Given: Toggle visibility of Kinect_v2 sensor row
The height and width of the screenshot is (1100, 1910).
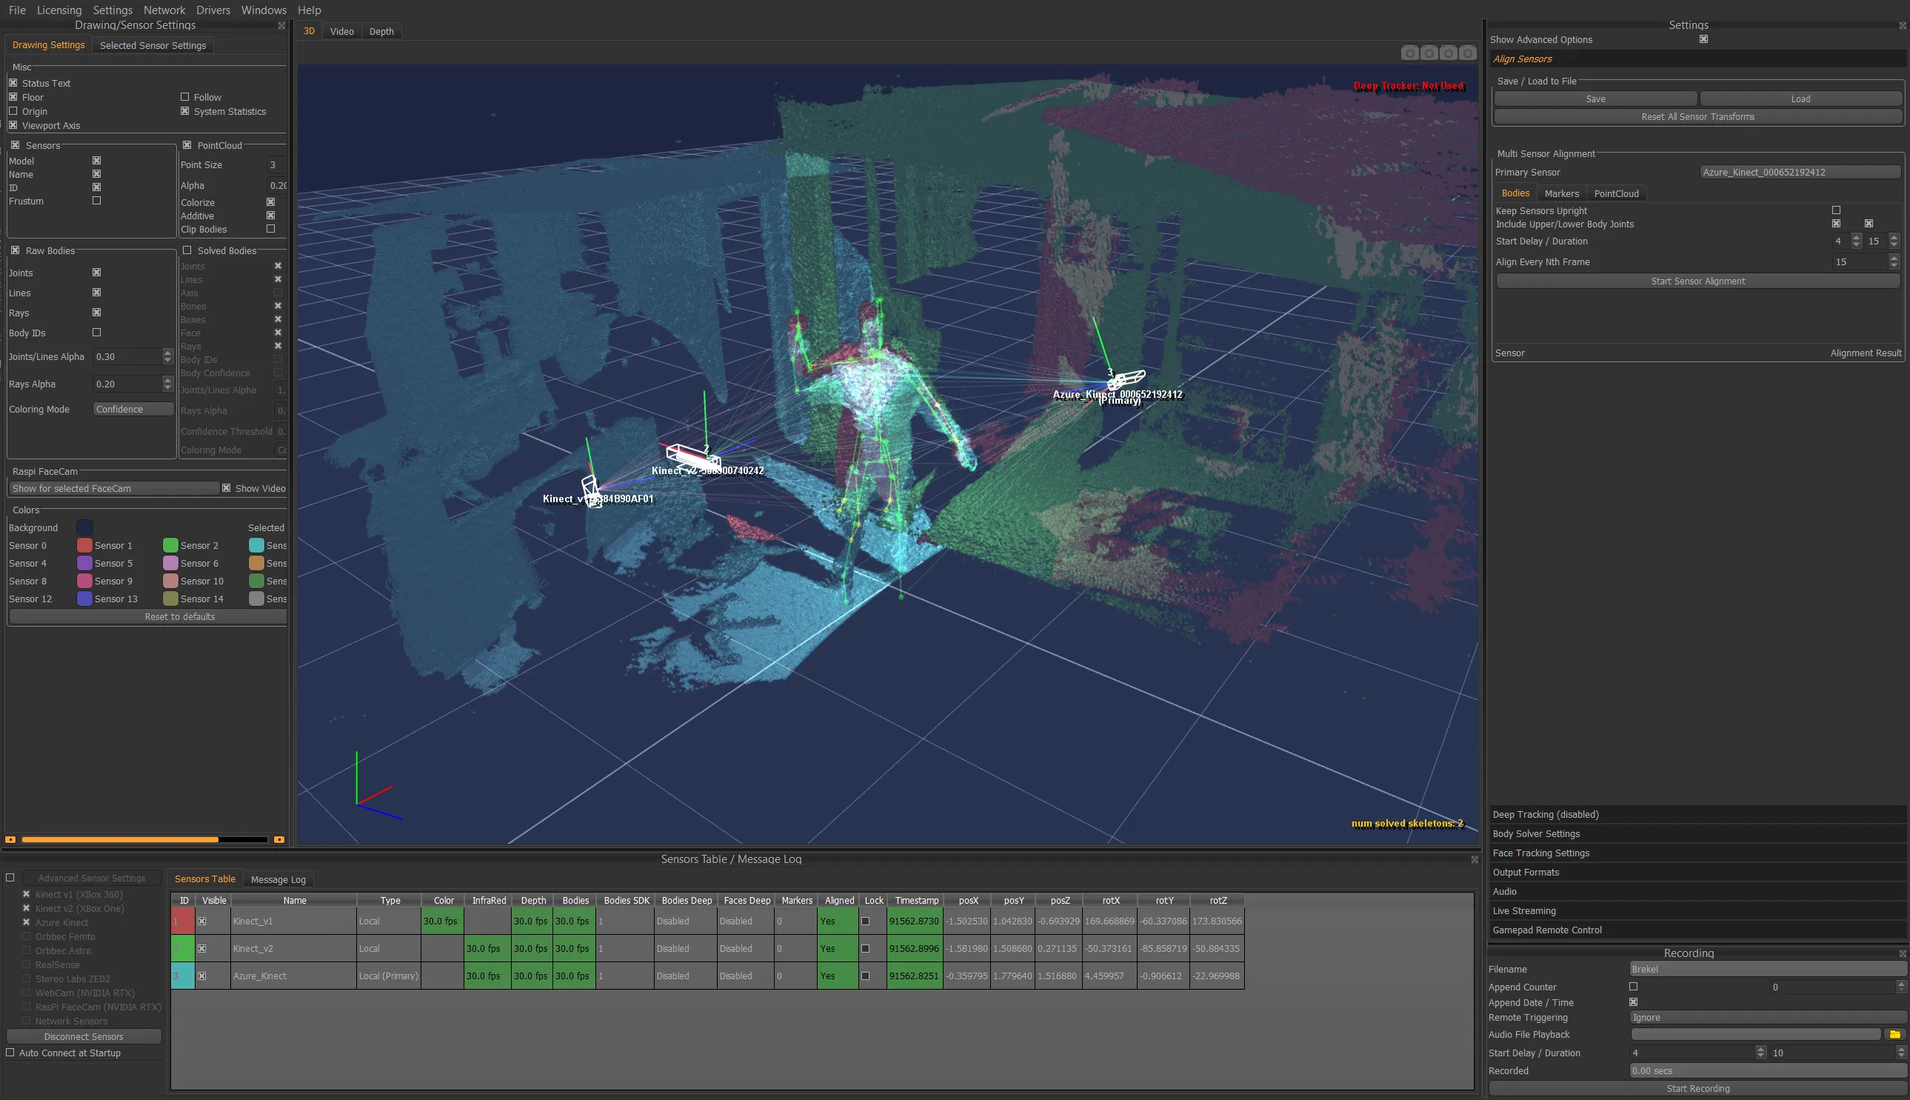Looking at the screenshot, I should [x=201, y=949].
